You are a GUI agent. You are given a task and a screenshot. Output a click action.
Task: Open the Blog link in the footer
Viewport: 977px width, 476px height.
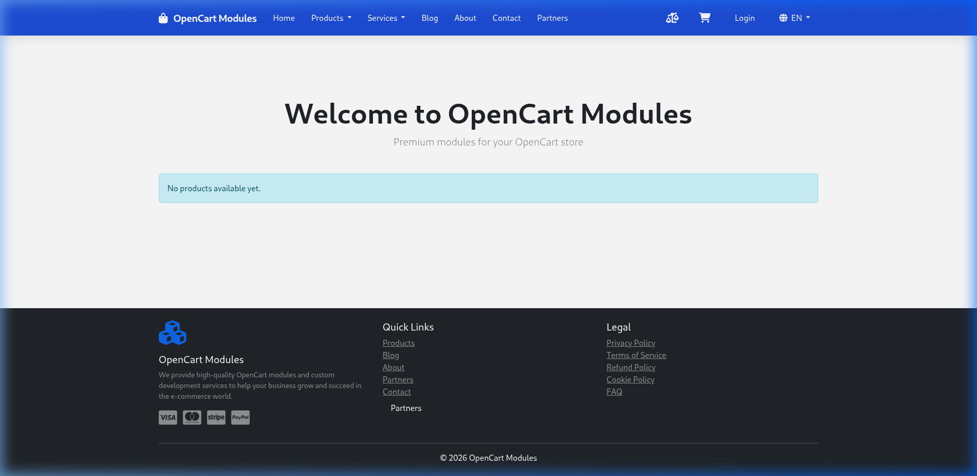391,355
